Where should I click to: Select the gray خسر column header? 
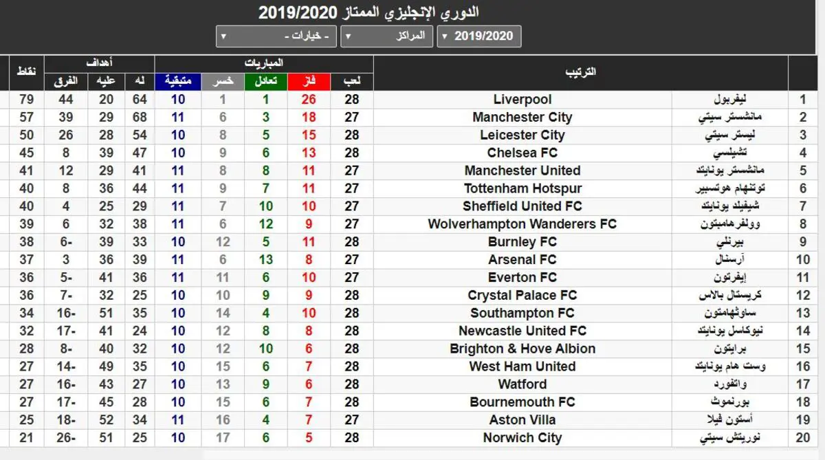tap(222, 81)
